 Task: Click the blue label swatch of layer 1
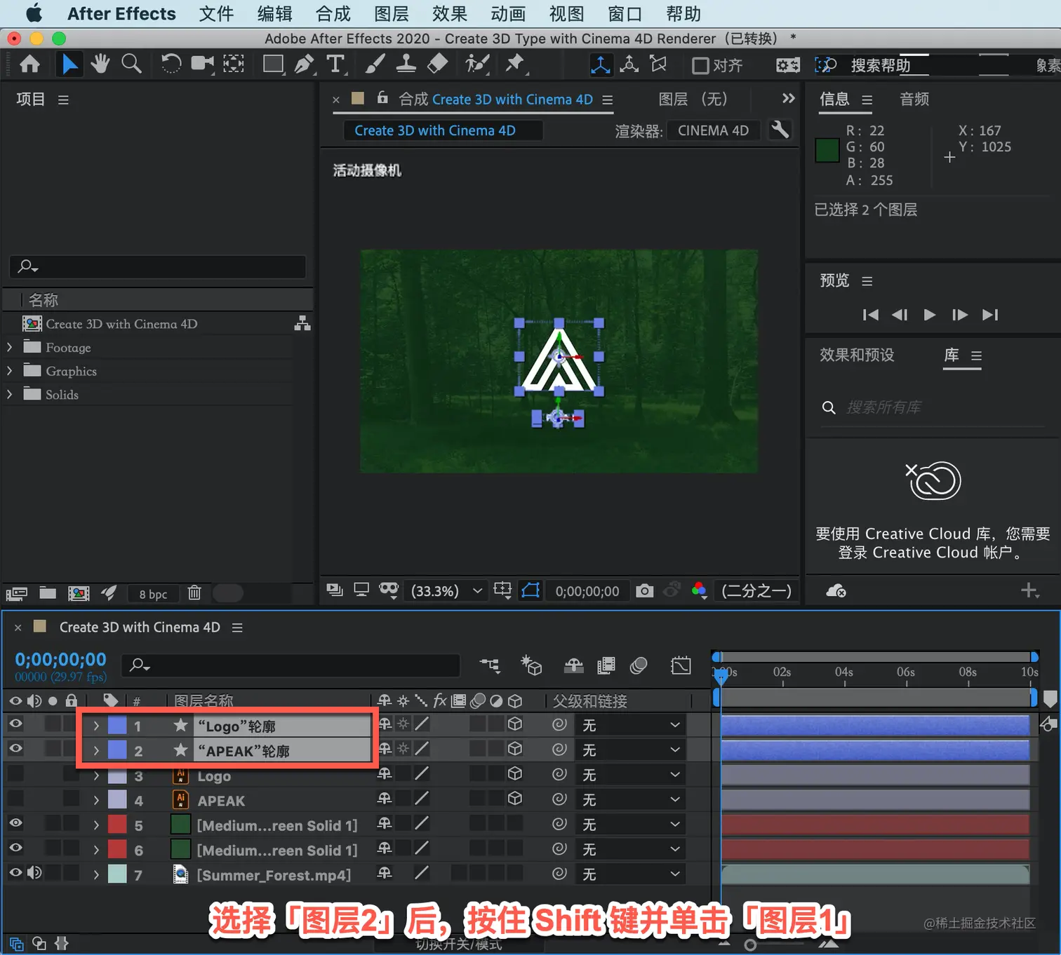(117, 726)
